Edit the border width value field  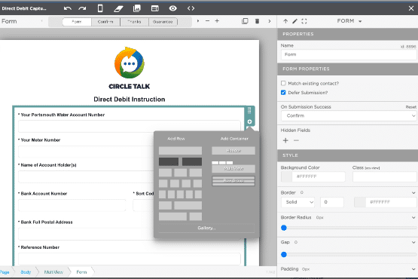click(332, 202)
